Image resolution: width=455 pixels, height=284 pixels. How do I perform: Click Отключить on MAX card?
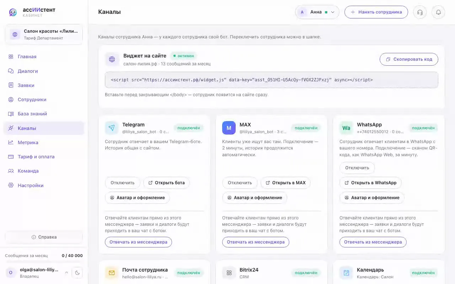pyautogui.click(x=240, y=183)
